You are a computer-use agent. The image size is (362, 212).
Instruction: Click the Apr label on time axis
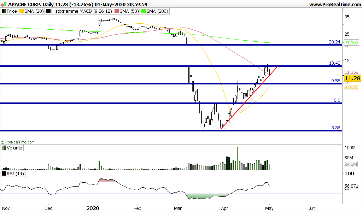tap(224, 208)
